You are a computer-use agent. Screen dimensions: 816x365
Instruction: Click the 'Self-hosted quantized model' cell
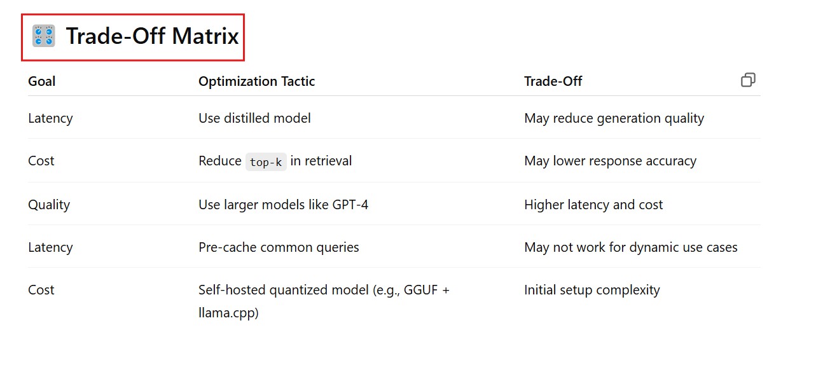(x=324, y=291)
